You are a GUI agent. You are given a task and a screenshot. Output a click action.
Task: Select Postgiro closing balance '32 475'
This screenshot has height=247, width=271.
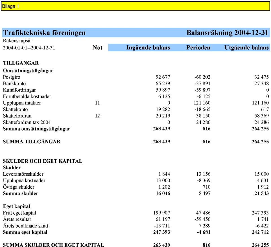coord(261,77)
